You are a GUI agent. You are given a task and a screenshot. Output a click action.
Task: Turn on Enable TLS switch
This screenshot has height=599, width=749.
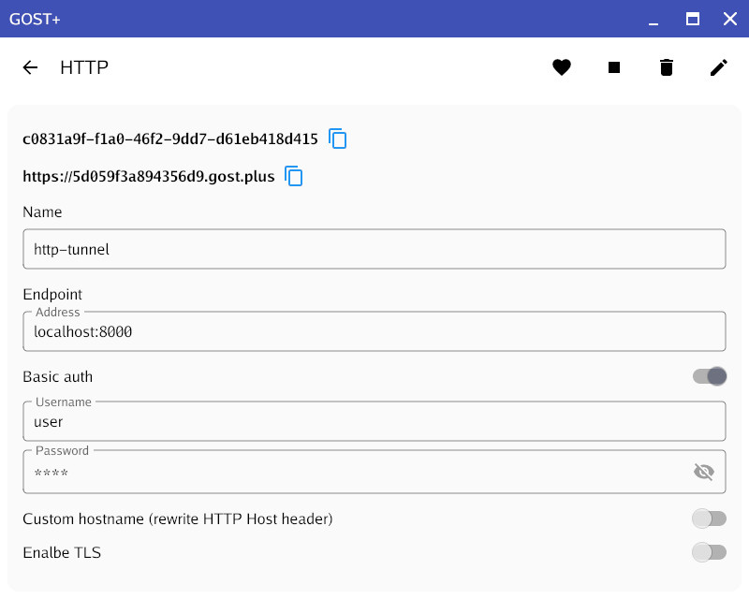pyautogui.click(x=709, y=552)
